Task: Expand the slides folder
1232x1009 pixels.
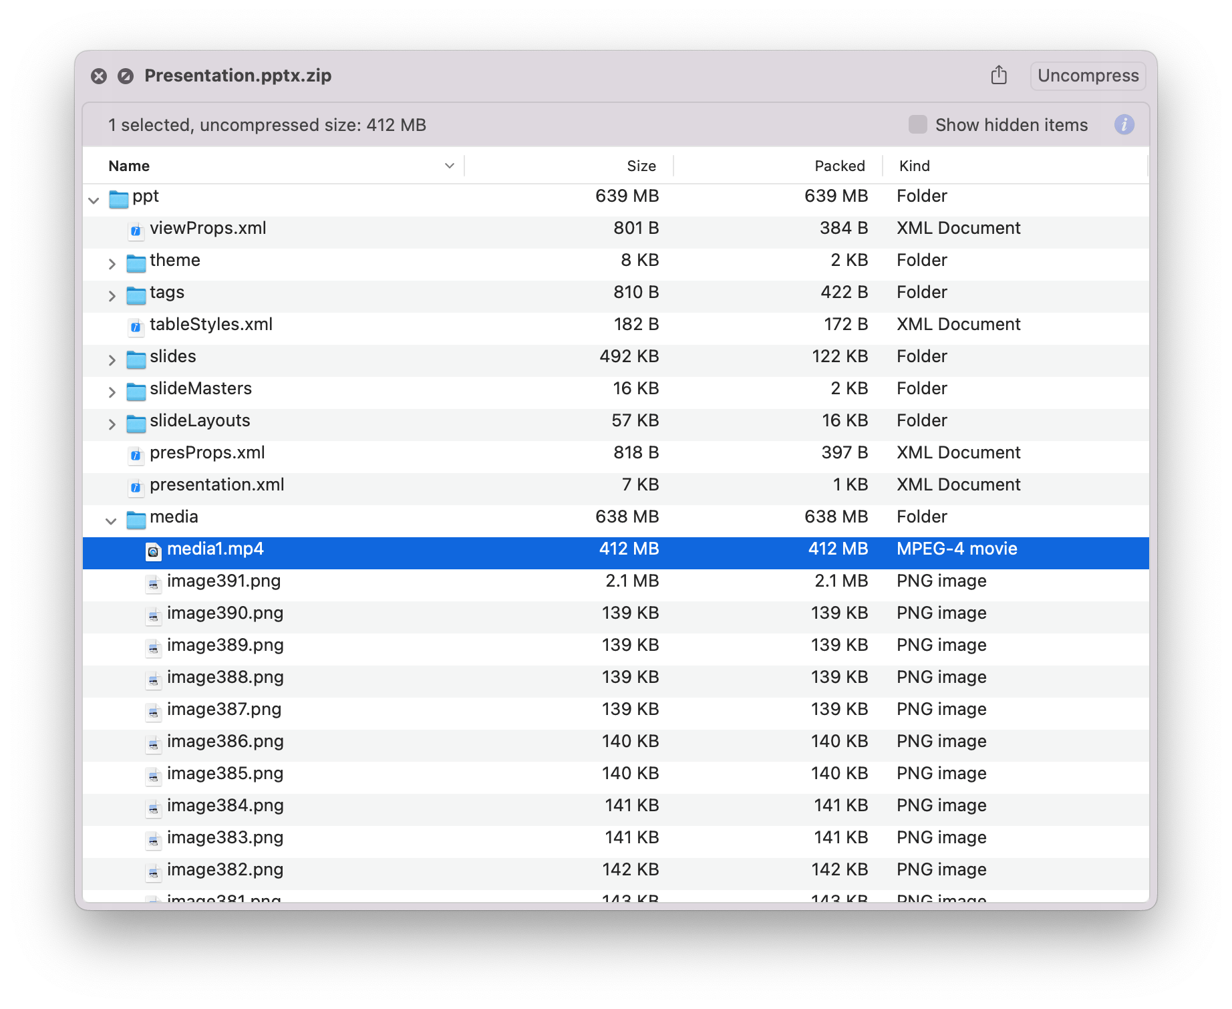Action: (112, 360)
